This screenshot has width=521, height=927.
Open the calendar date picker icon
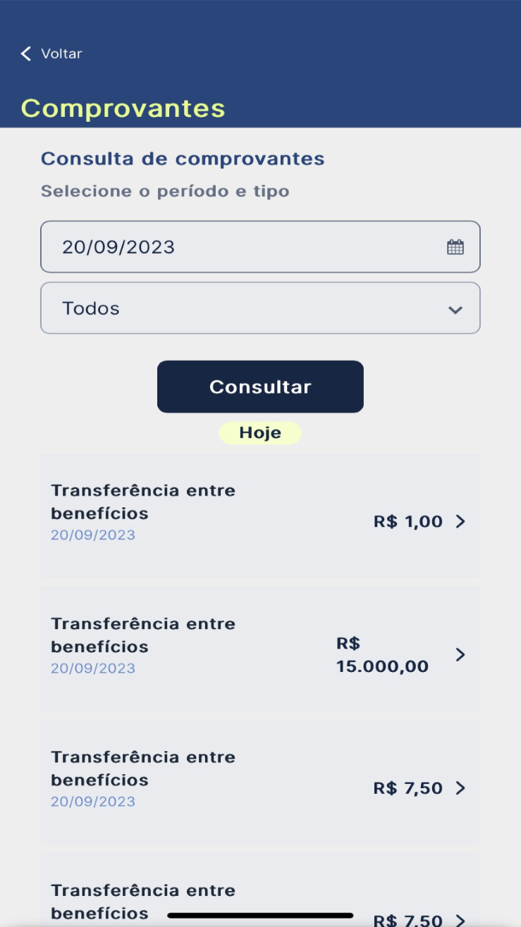pos(455,247)
